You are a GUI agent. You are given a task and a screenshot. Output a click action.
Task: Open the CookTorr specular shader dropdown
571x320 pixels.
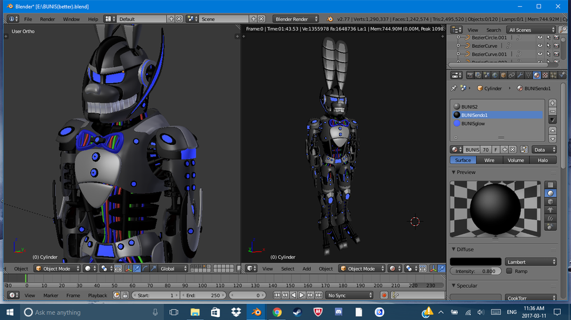[x=531, y=298]
